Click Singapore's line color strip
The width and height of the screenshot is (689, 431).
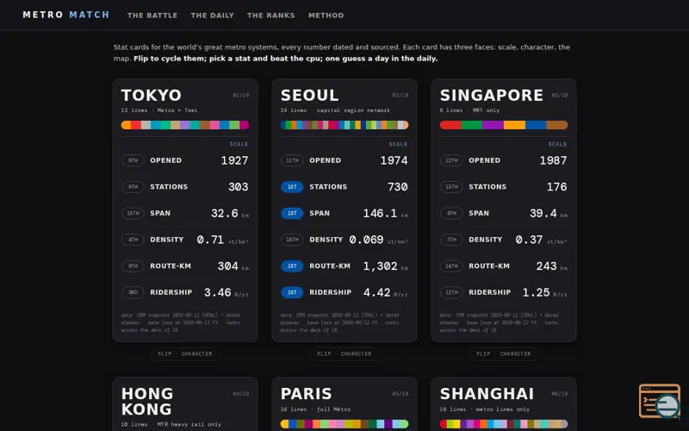coord(504,125)
